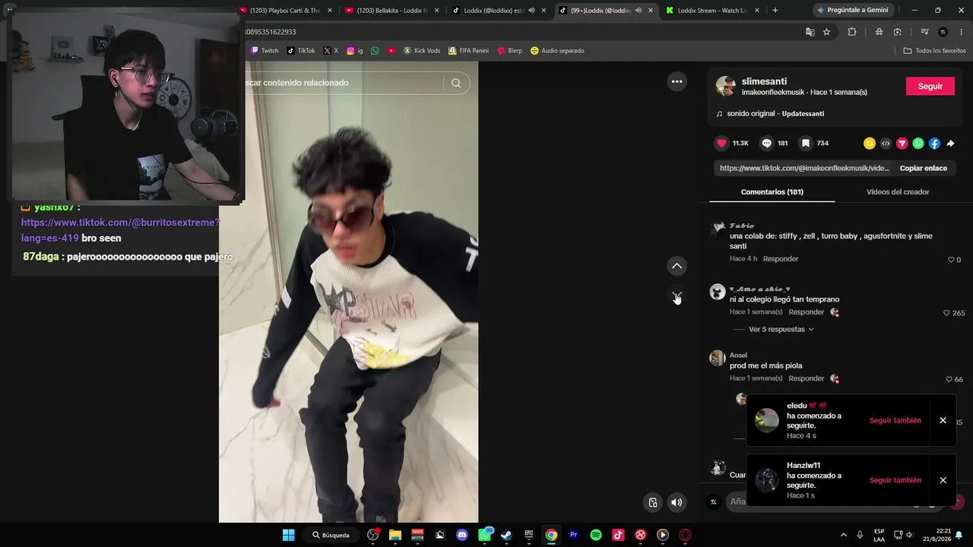Viewport: 973px width, 547px height.
Task: Open the Windows Start menu
Action: tap(289, 535)
